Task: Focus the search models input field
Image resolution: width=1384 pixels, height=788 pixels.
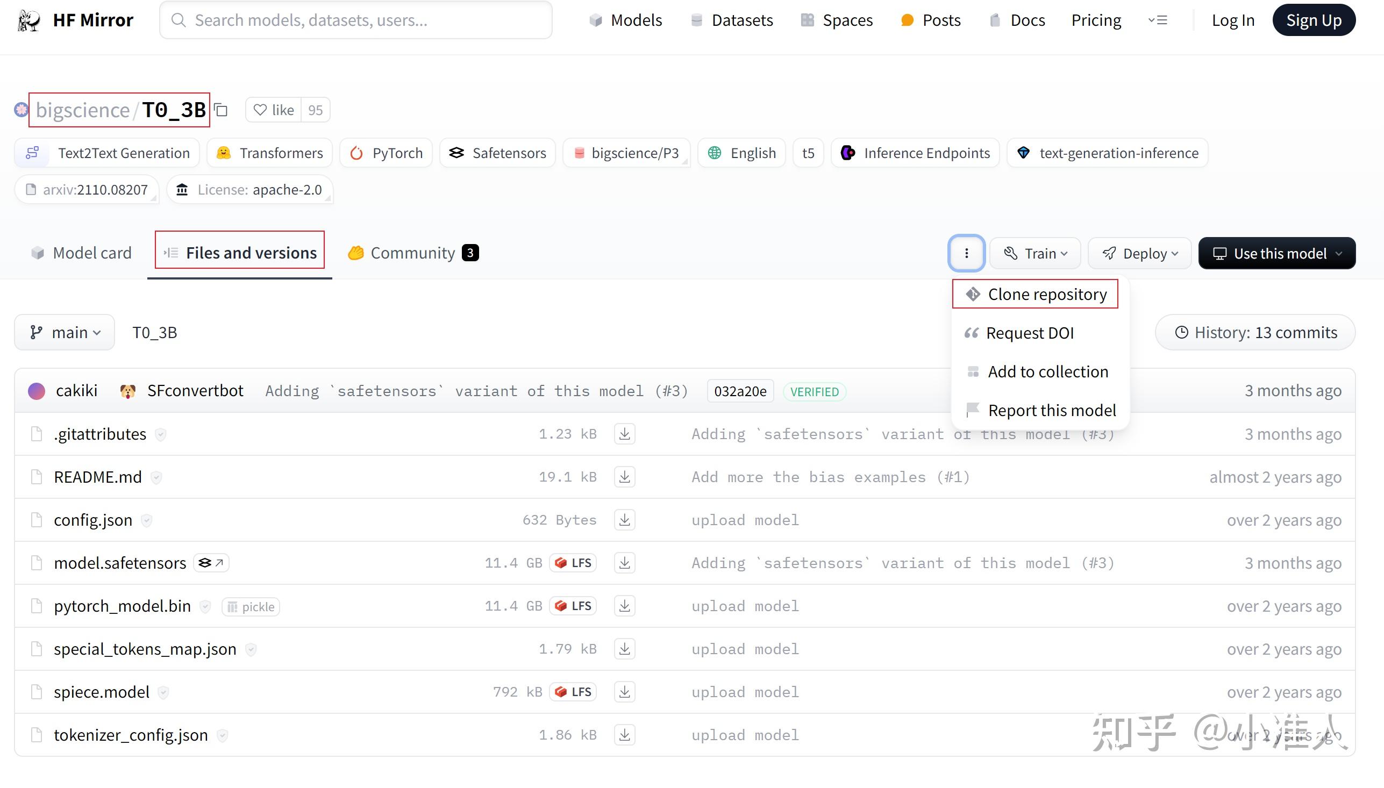Action: click(x=355, y=20)
